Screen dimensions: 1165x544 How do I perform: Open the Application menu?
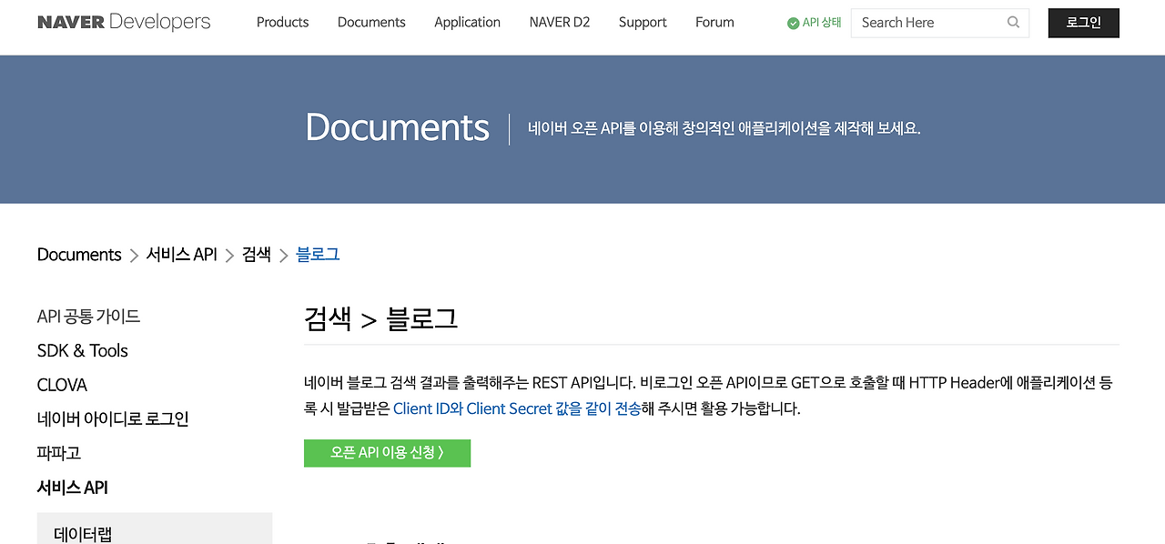coord(467,23)
